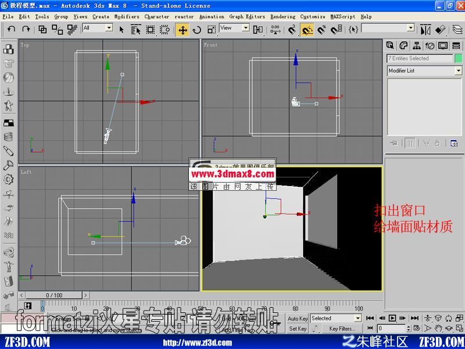Activate the Select and Uniform Scale tool
465x349 pixels.
(x=212, y=30)
